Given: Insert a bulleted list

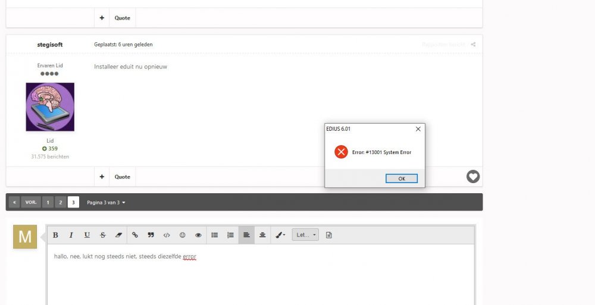Looking at the screenshot, I should coord(215,235).
